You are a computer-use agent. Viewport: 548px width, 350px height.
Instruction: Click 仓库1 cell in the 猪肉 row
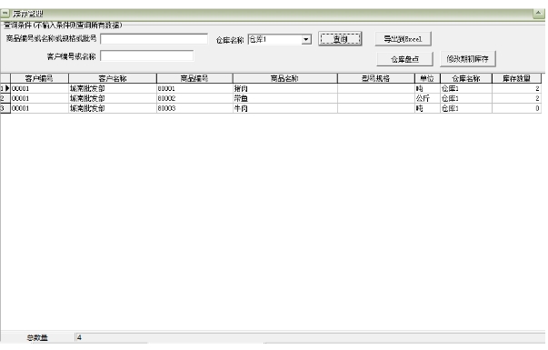click(x=466, y=88)
